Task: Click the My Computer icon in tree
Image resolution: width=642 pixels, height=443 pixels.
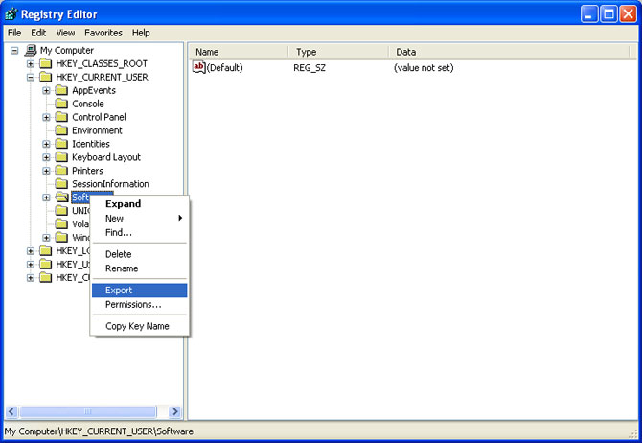Action: coord(31,50)
